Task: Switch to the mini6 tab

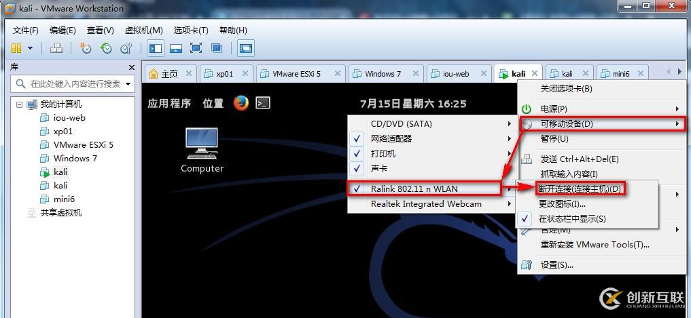Action: 622,73
